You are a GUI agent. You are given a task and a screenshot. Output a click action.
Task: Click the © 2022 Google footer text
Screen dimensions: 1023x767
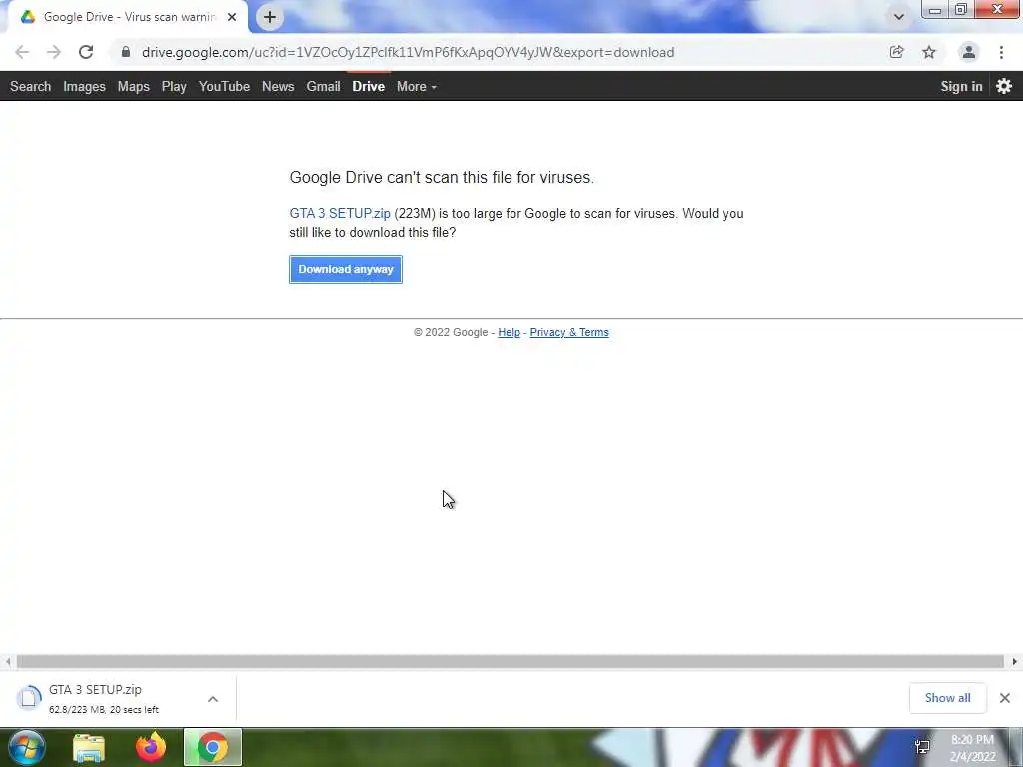451,332
